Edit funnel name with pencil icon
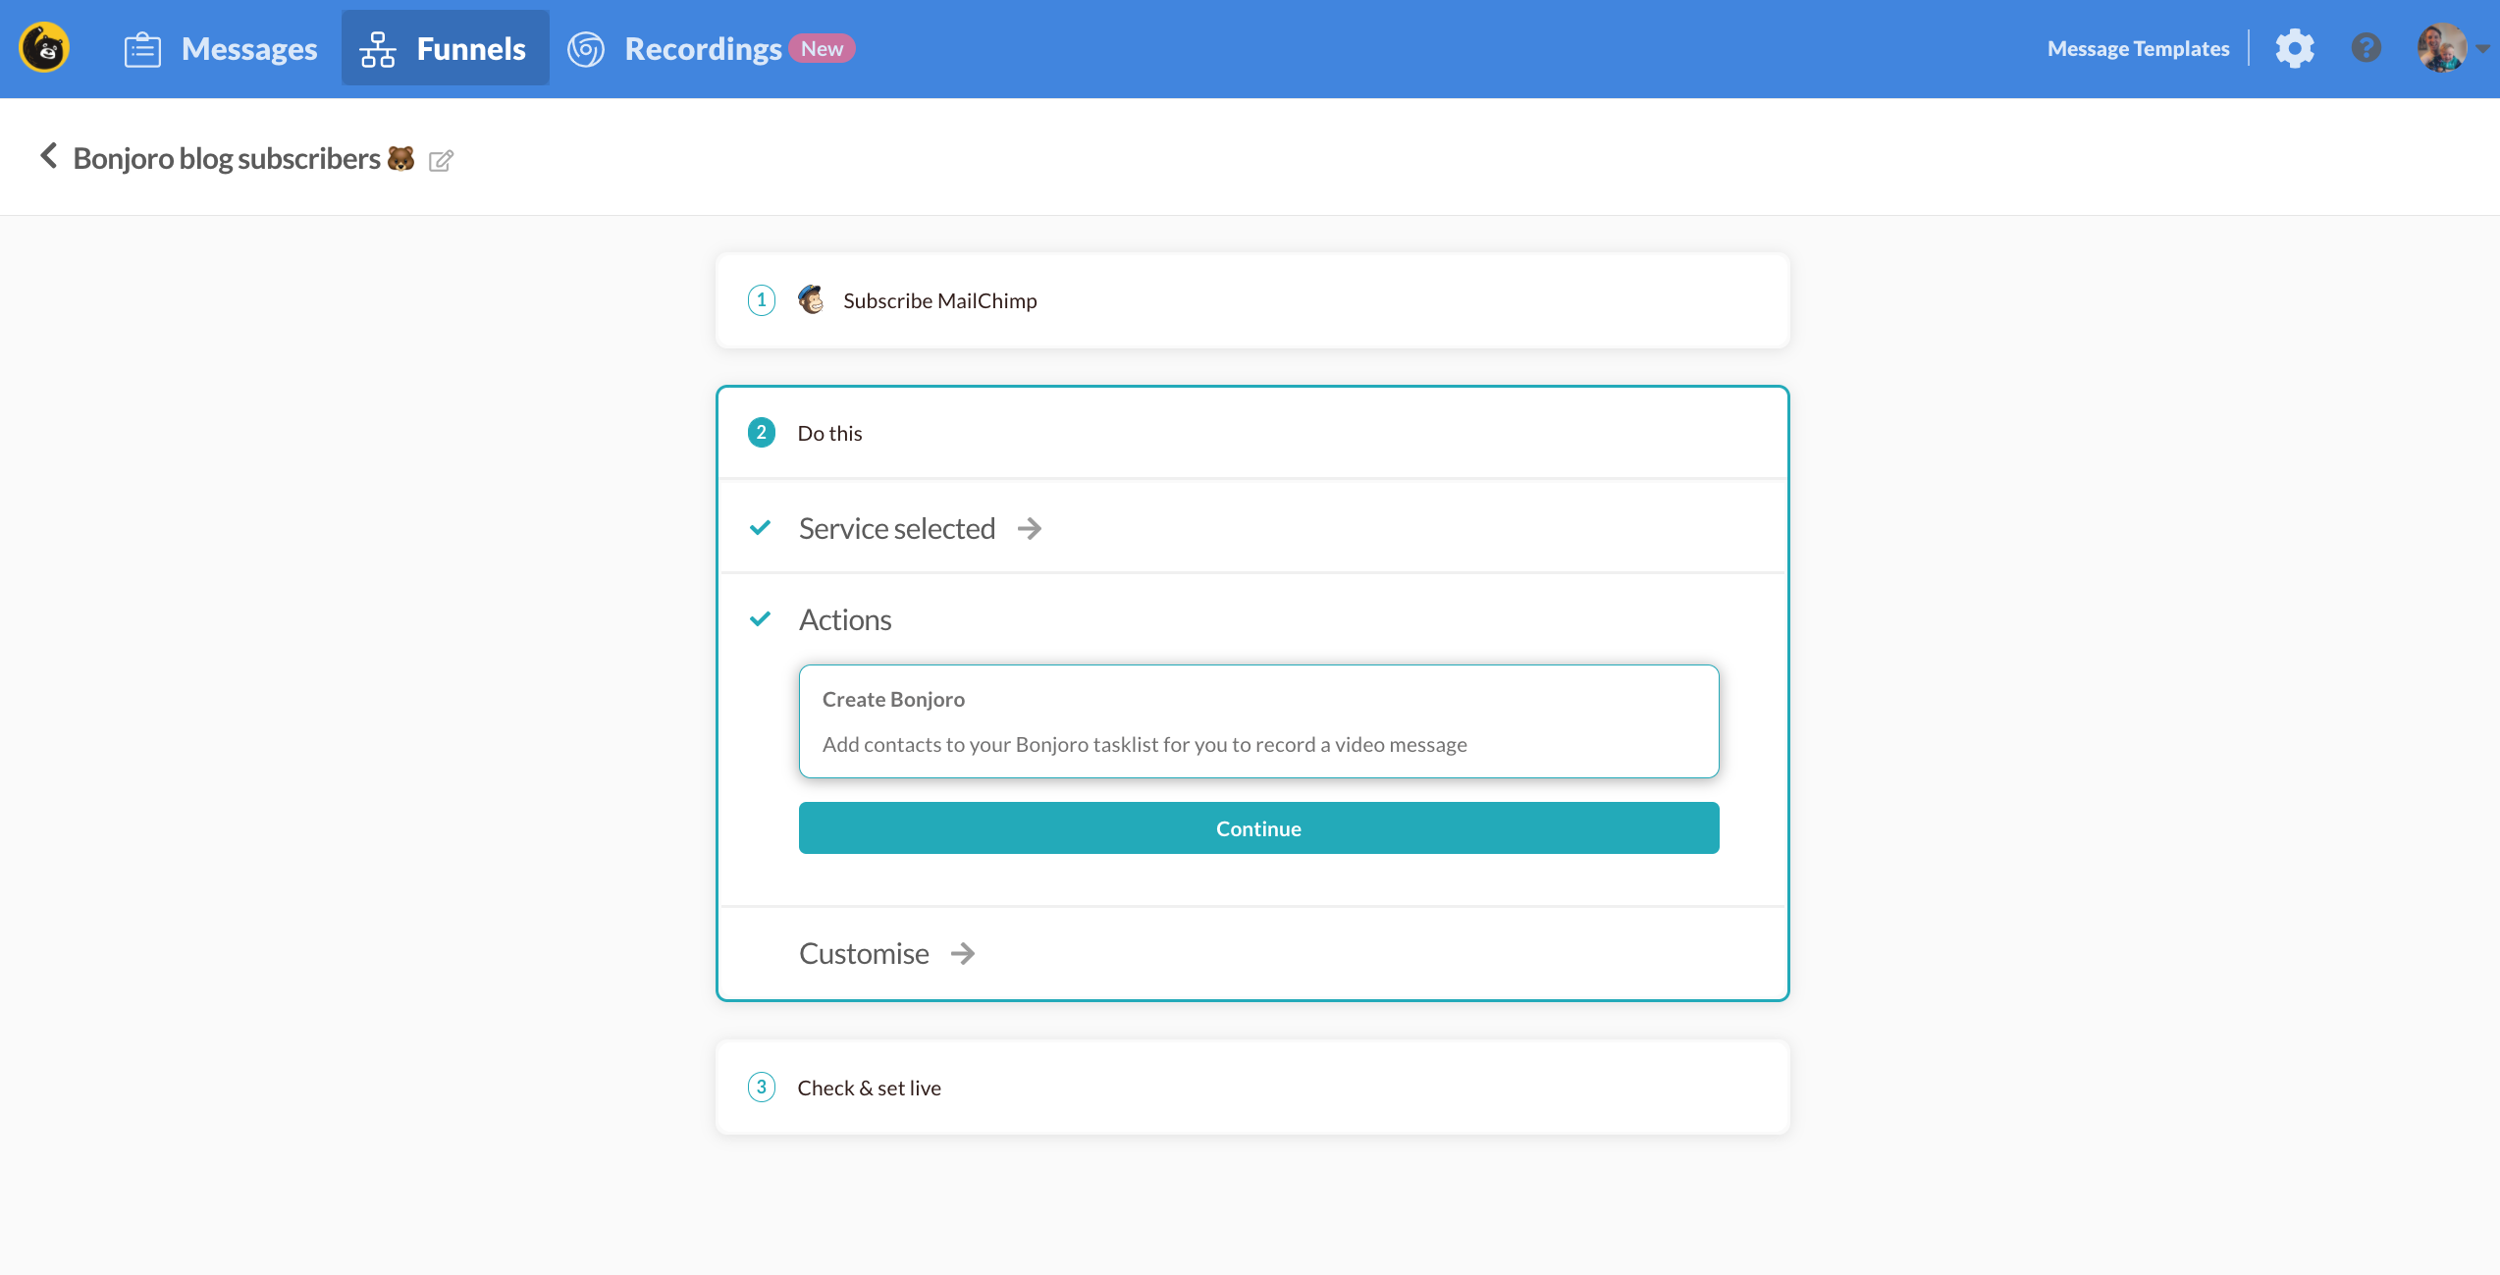The width and height of the screenshot is (2500, 1275). [441, 160]
